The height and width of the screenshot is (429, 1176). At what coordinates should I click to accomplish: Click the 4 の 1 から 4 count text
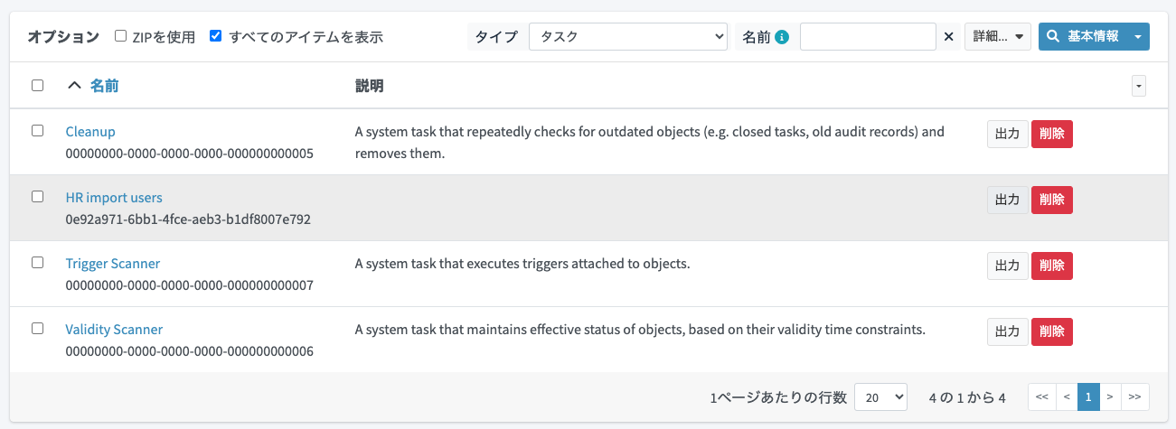click(967, 397)
